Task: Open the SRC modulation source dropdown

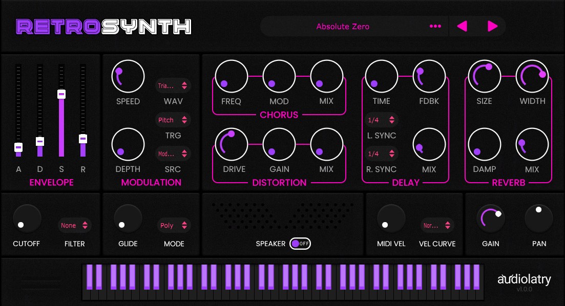Action: (x=173, y=154)
